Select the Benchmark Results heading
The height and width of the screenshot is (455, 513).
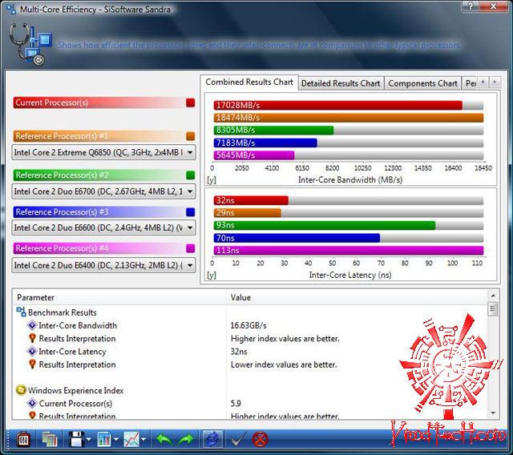click(x=63, y=312)
